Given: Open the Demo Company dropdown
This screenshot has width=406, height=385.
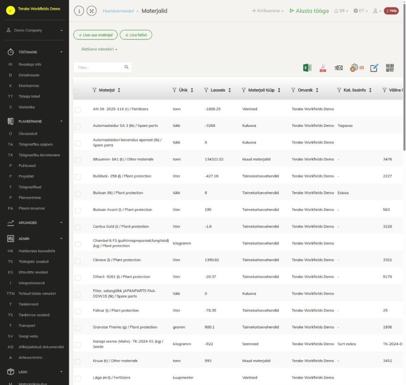Looking at the screenshot, I should (35, 30).
